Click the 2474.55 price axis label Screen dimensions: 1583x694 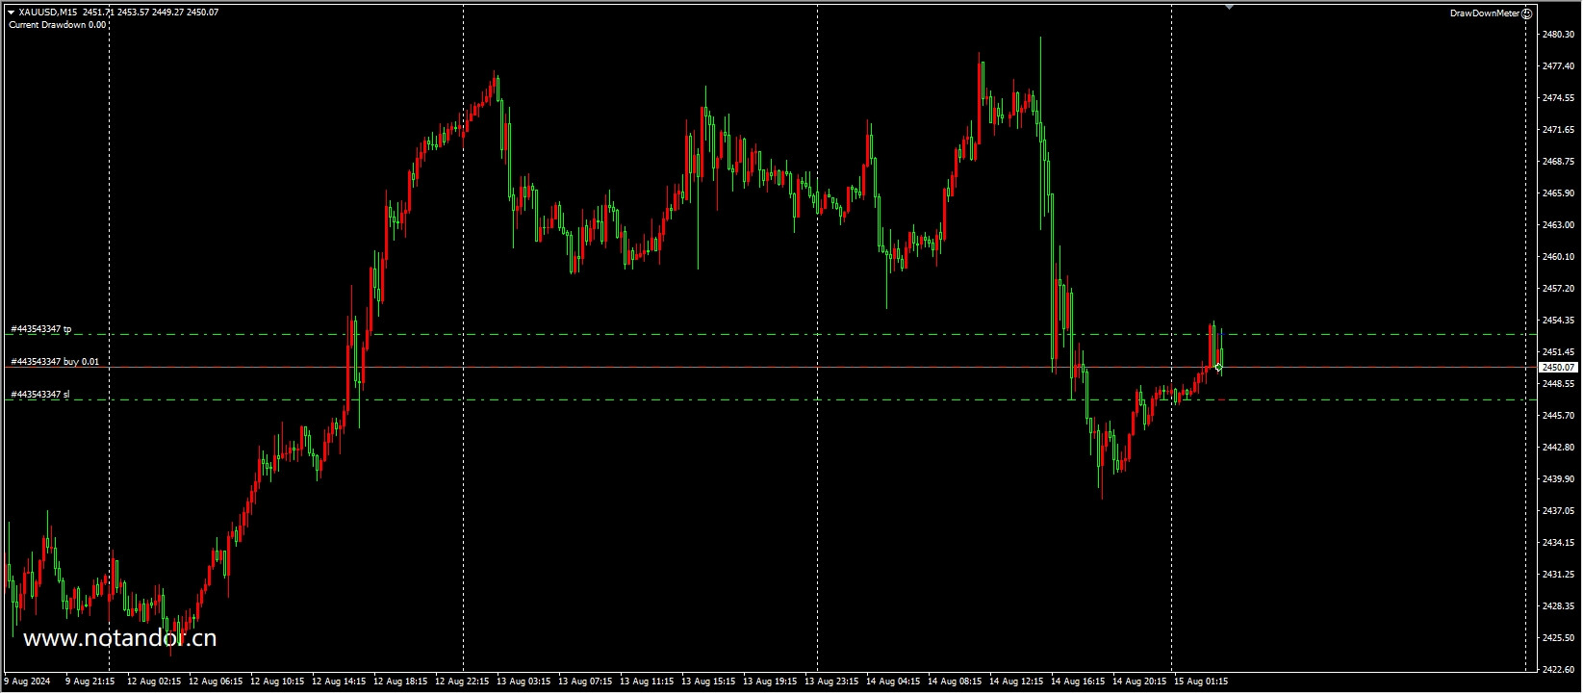point(1558,98)
